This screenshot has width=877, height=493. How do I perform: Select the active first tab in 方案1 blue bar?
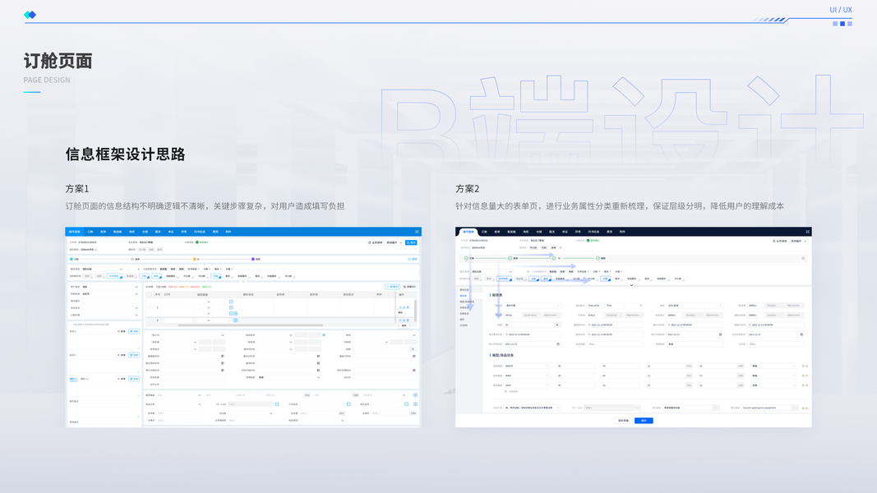point(75,232)
